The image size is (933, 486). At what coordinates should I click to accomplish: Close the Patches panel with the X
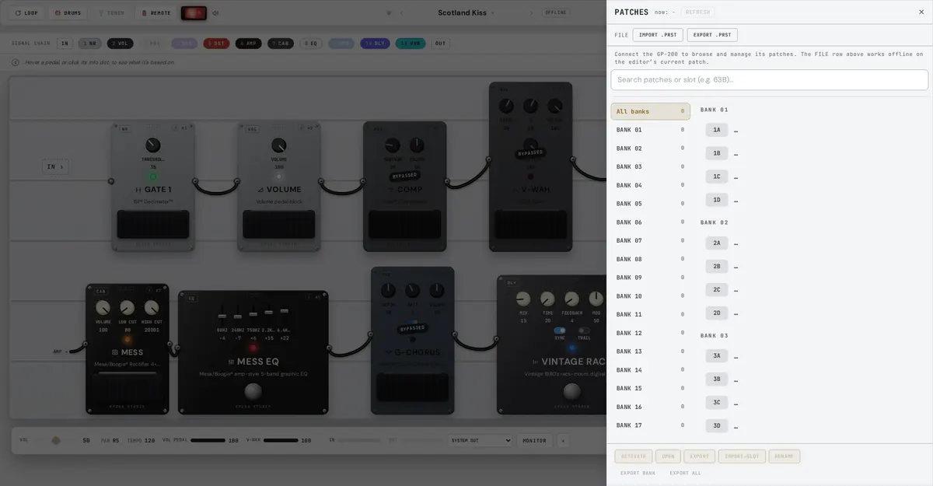point(921,12)
